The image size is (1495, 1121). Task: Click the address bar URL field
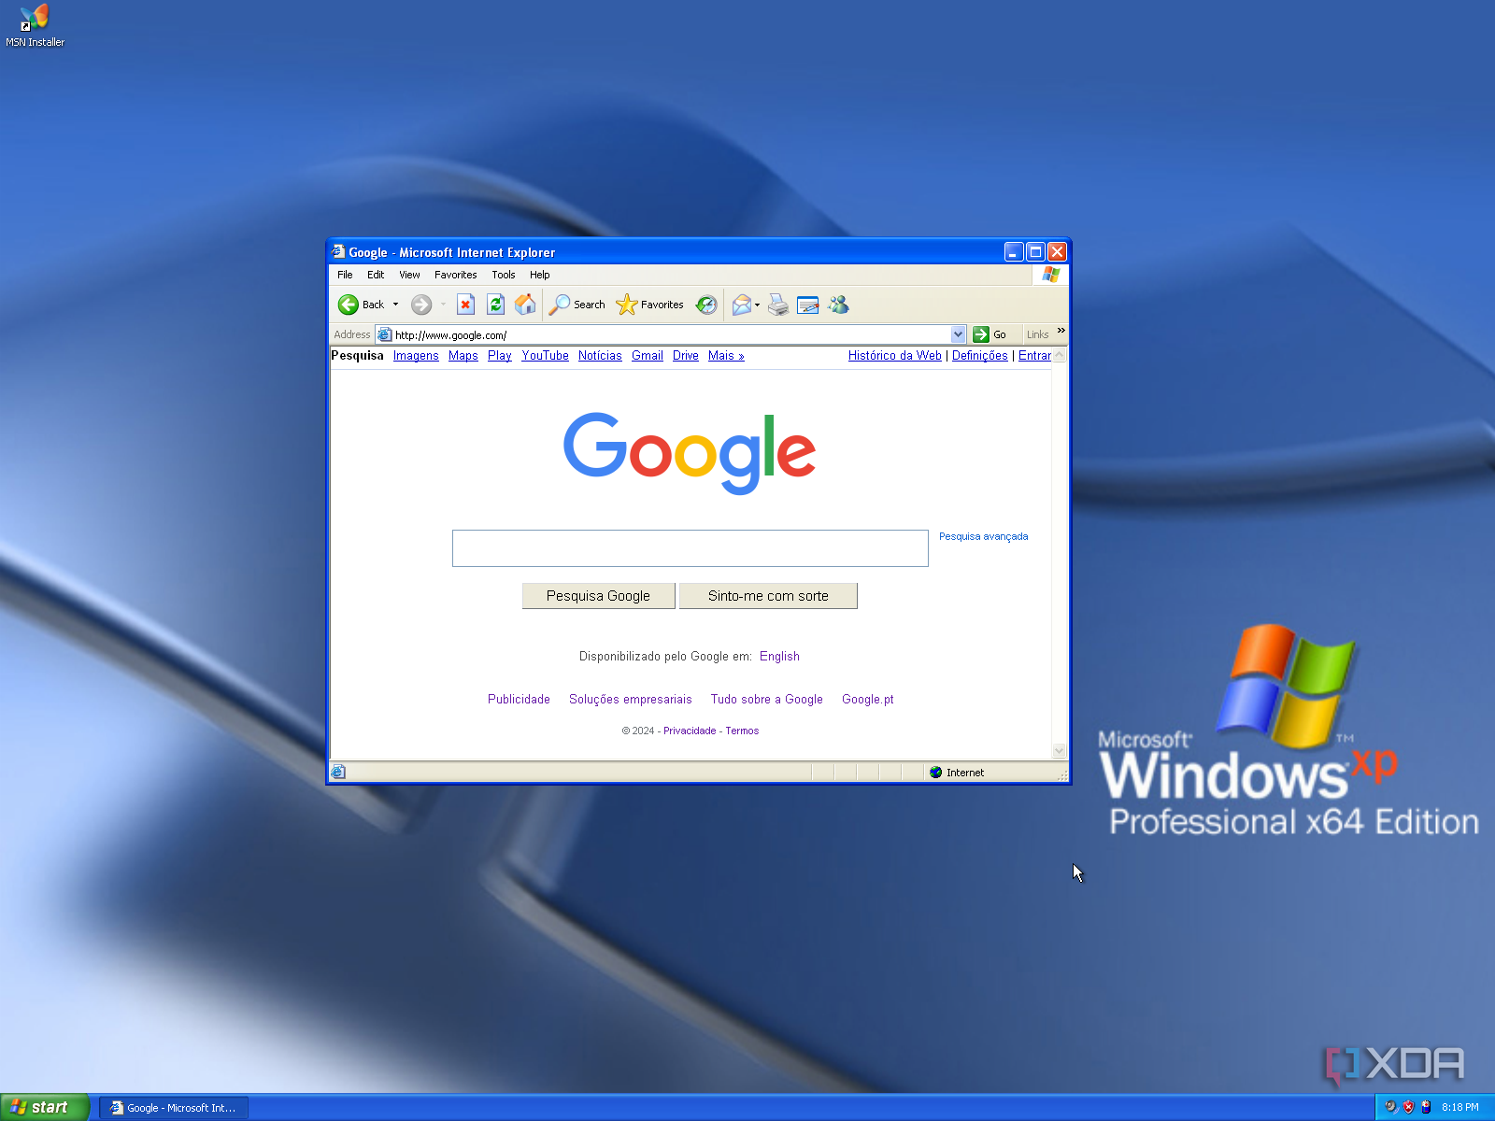[x=671, y=334]
